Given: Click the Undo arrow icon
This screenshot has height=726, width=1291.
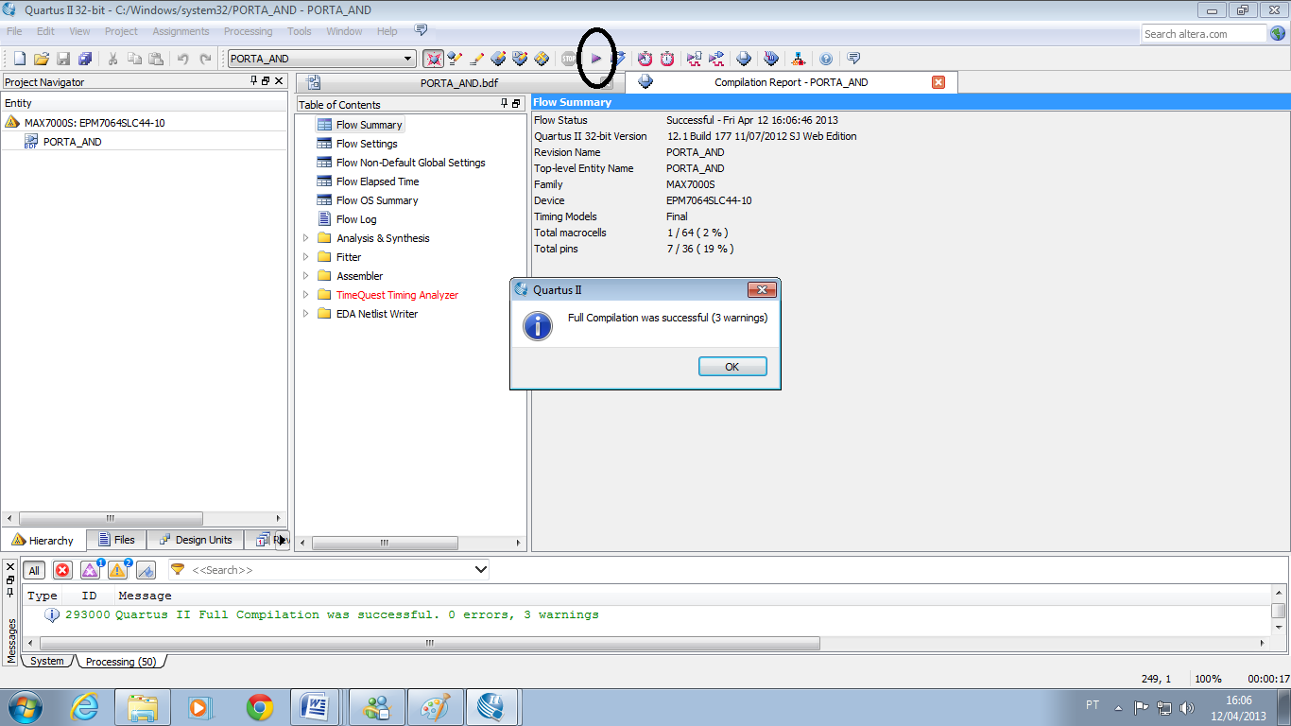Looking at the screenshot, I should [183, 59].
